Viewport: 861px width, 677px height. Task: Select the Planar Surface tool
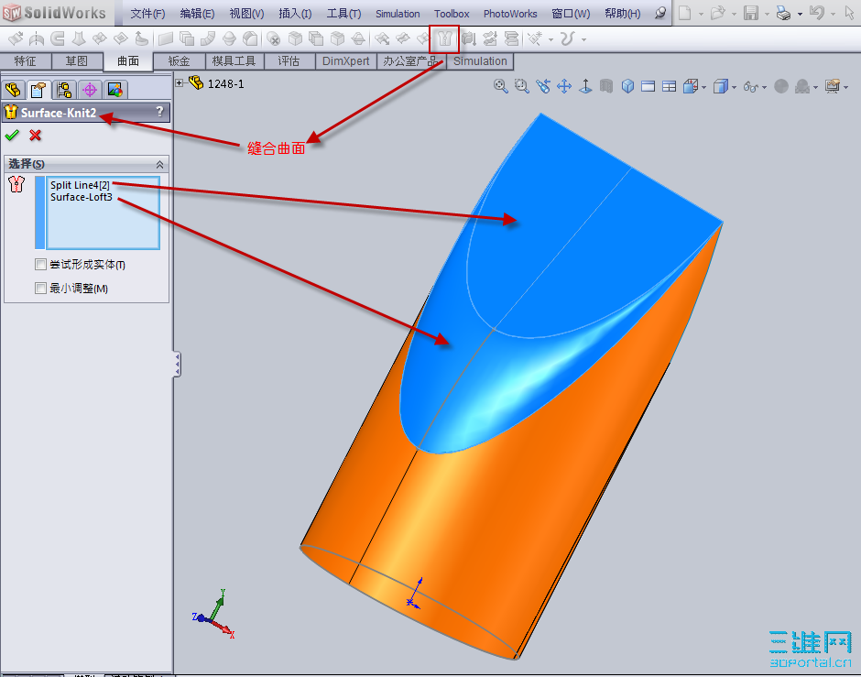(x=165, y=38)
